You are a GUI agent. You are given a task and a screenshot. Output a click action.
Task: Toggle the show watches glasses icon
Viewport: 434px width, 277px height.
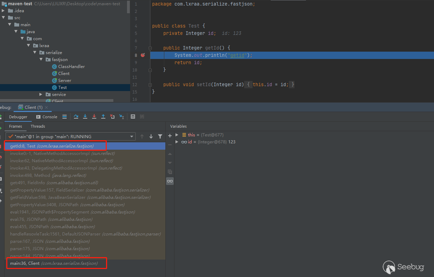click(170, 181)
